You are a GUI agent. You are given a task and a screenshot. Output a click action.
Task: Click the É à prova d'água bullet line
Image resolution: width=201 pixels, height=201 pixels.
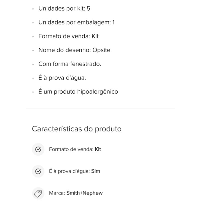(62, 78)
